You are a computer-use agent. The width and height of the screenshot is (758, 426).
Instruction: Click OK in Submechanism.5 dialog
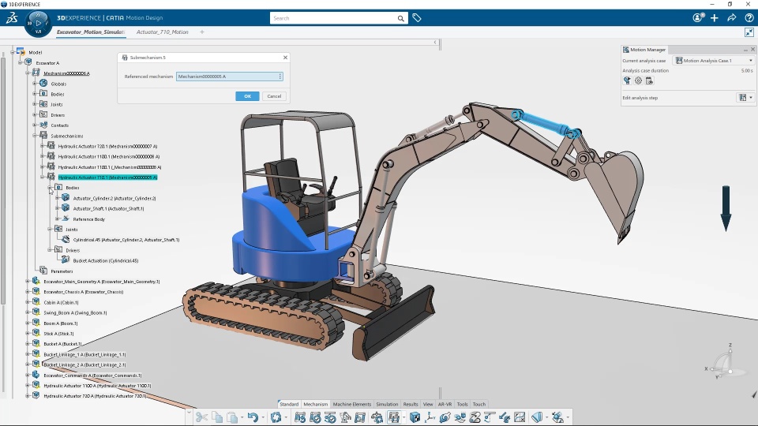pyautogui.click(x=247, y=96)
